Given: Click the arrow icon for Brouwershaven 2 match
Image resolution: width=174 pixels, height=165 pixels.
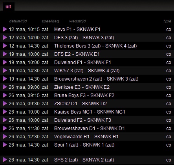Looking at the screenshot, I should point(5,79).
